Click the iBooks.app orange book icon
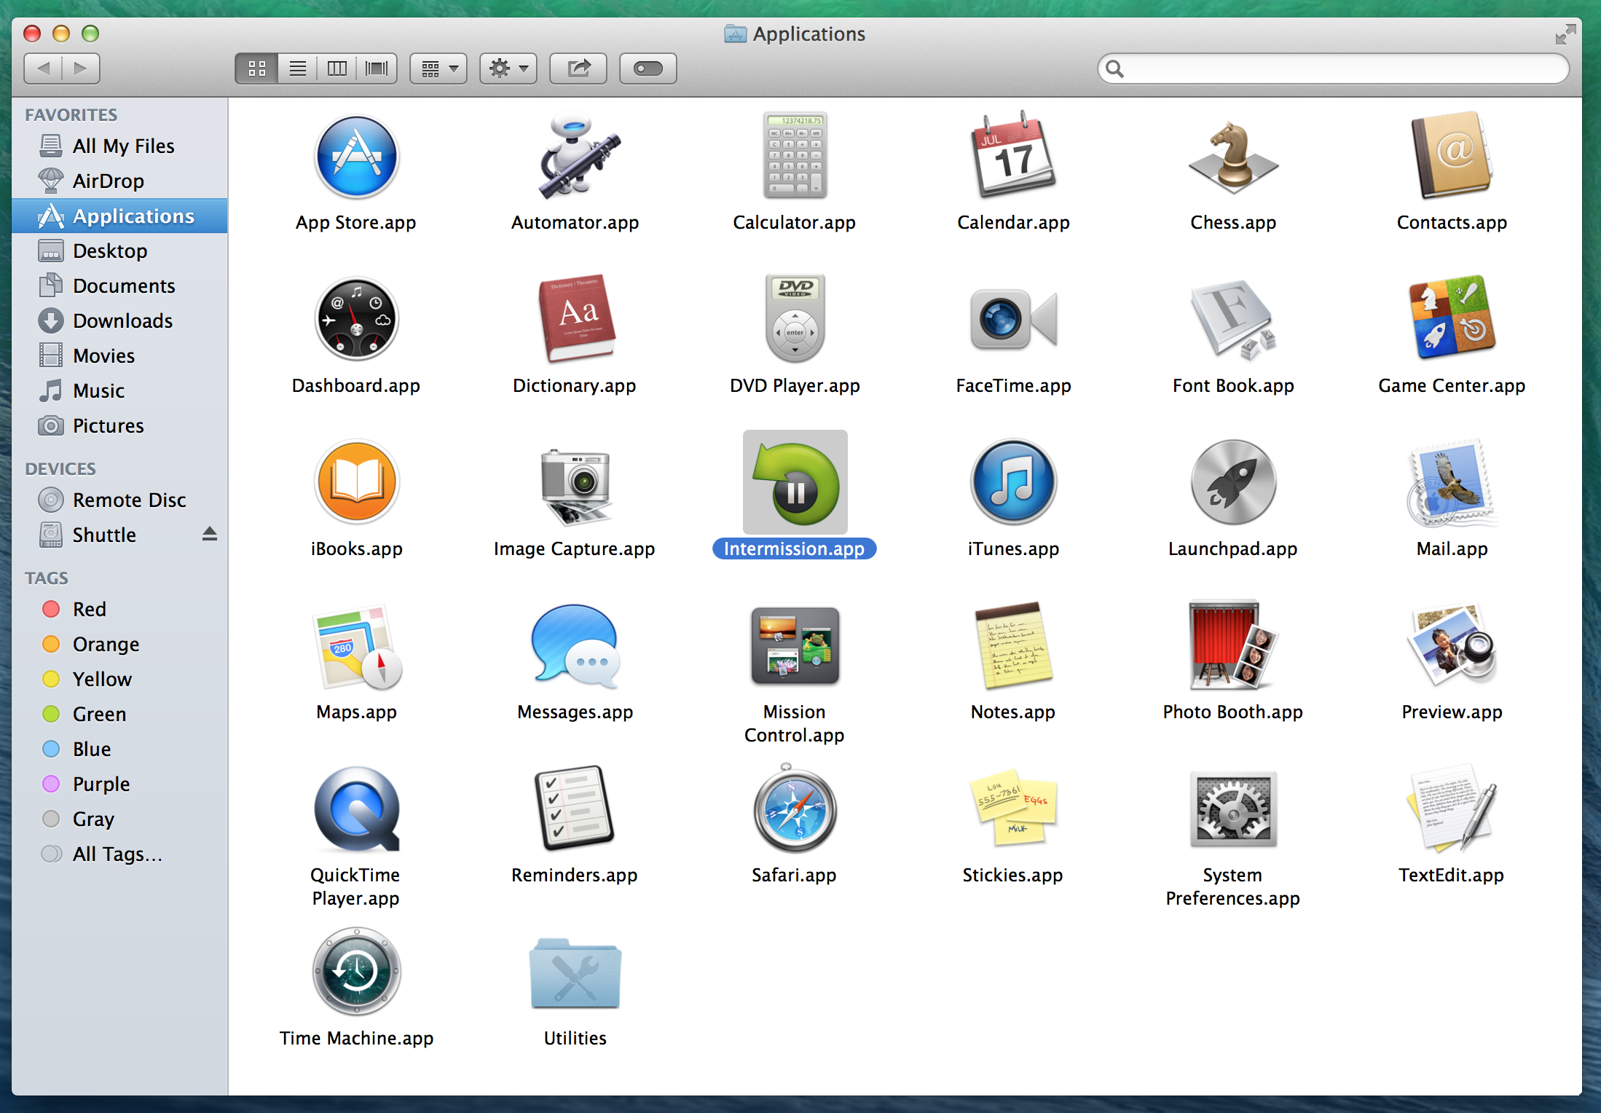 tap(356, 482)
